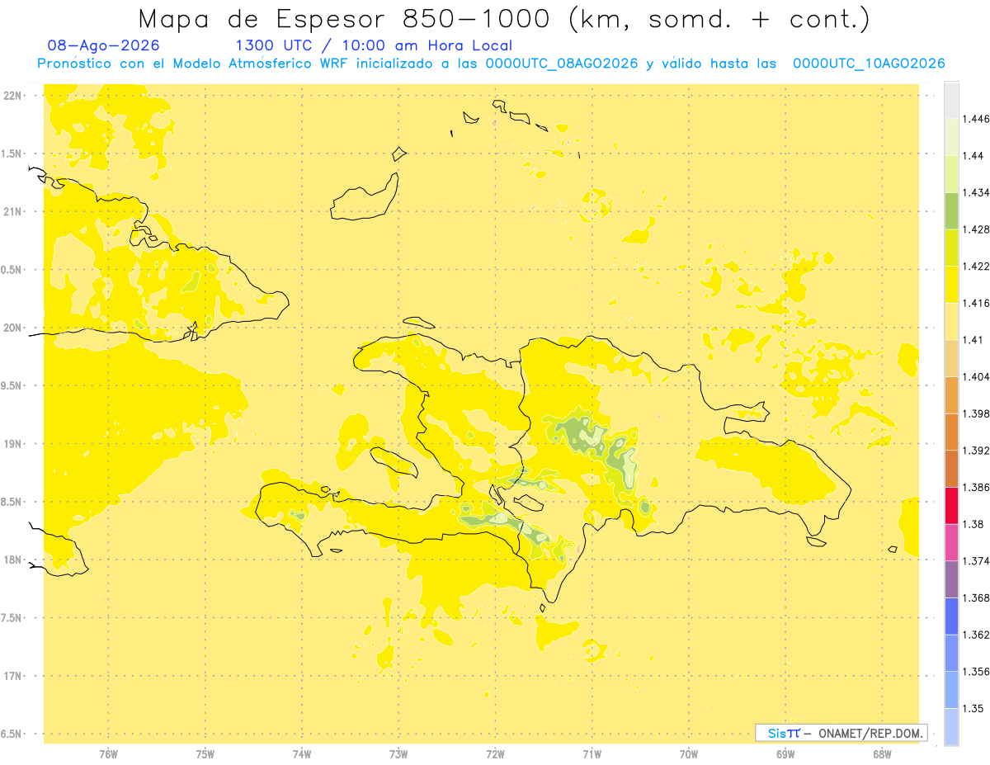
Task: Click the latitude label '18N'
Action: pos(13,560)
